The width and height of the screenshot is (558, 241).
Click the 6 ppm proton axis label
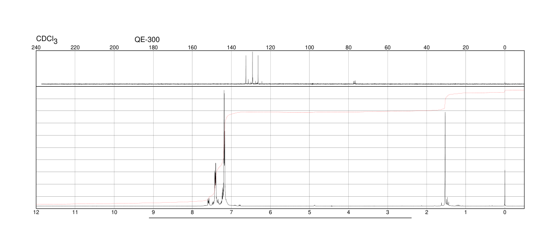270,212
